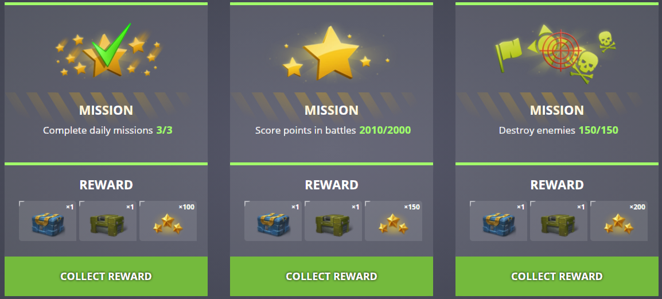The width and height of the screenshot is (662, 299).
Task: Click REWARD heading in the middle card
Action: 332,185
